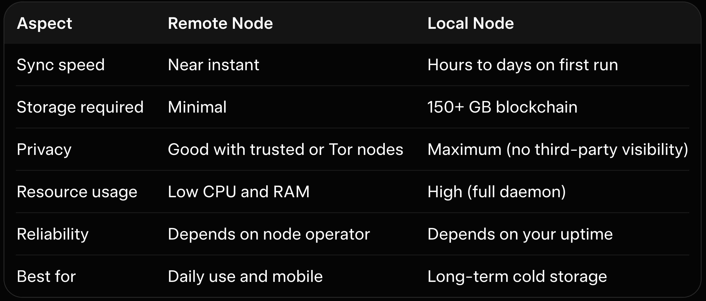Click the 150+ GB blockchain cell
Screen dimensions: 706x301
(502, 107)
